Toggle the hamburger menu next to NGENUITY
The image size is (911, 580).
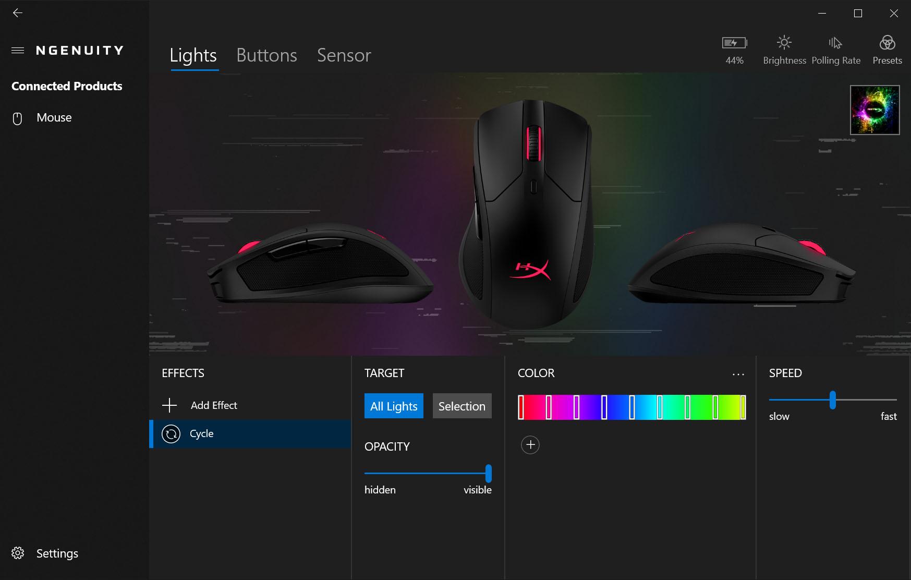tap(18, 51)
